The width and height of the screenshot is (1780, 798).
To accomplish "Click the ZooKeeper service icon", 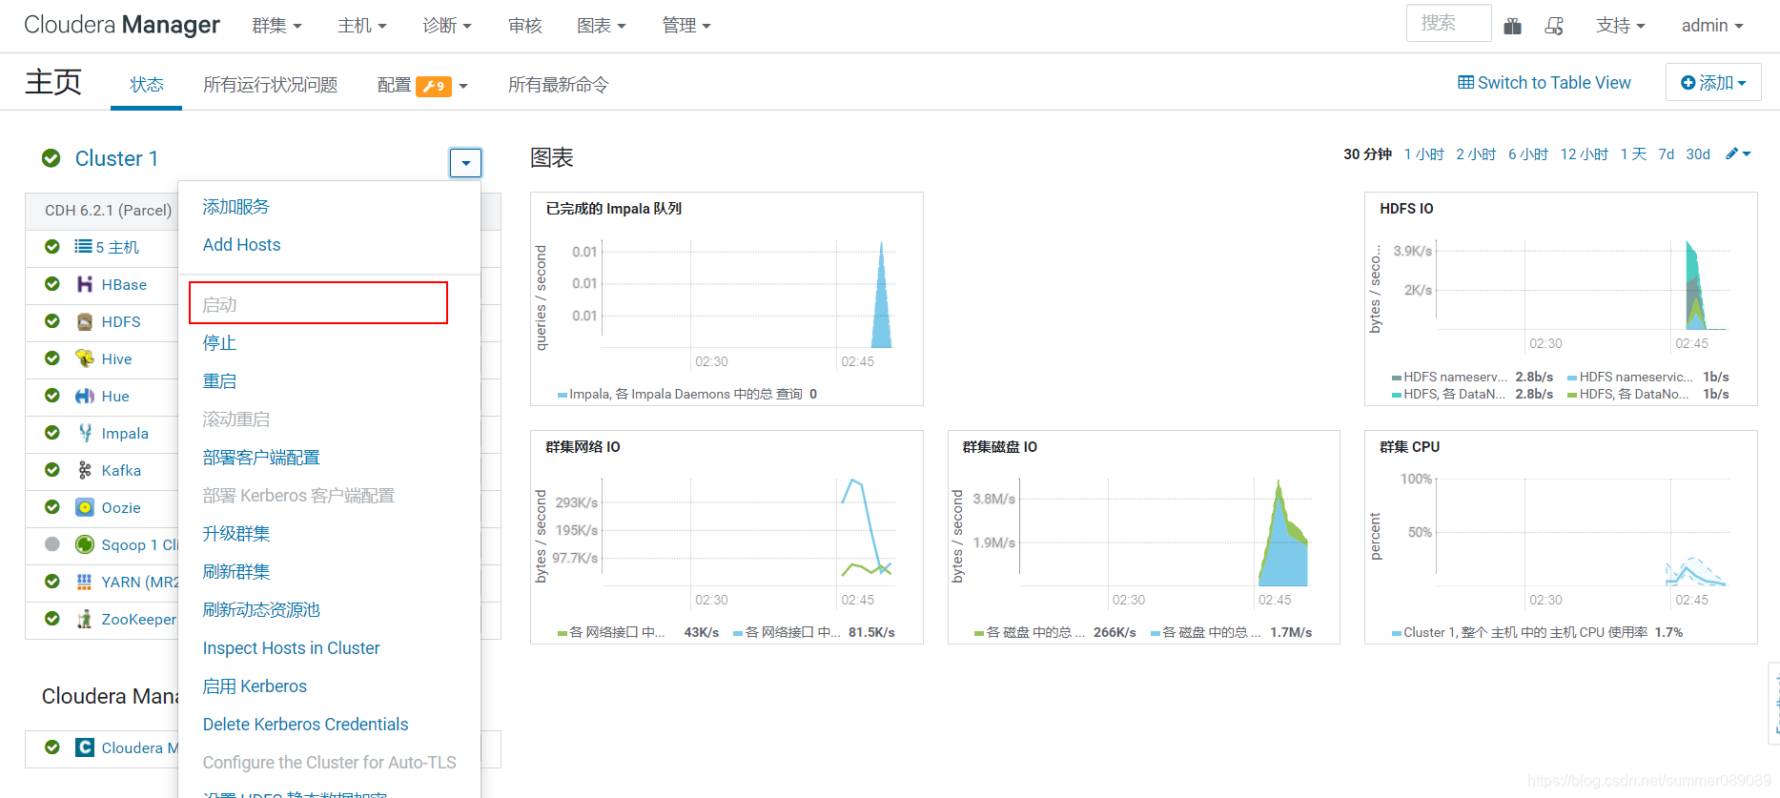I will tap(85, 619).
